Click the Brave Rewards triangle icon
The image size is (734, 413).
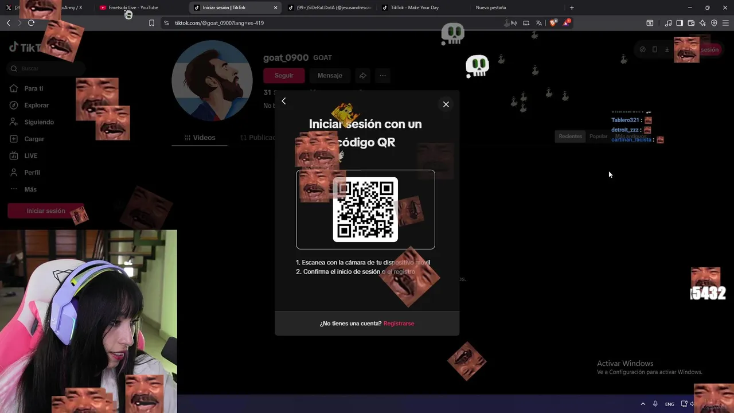point(567,23)
